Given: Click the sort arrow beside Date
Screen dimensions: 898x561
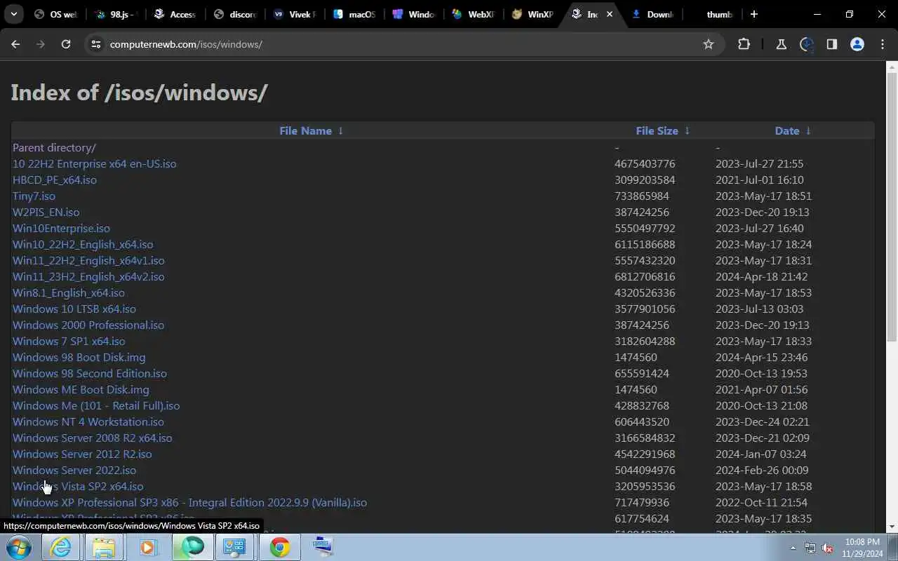Looking at the screenshot, I should [x=808, y=130].
